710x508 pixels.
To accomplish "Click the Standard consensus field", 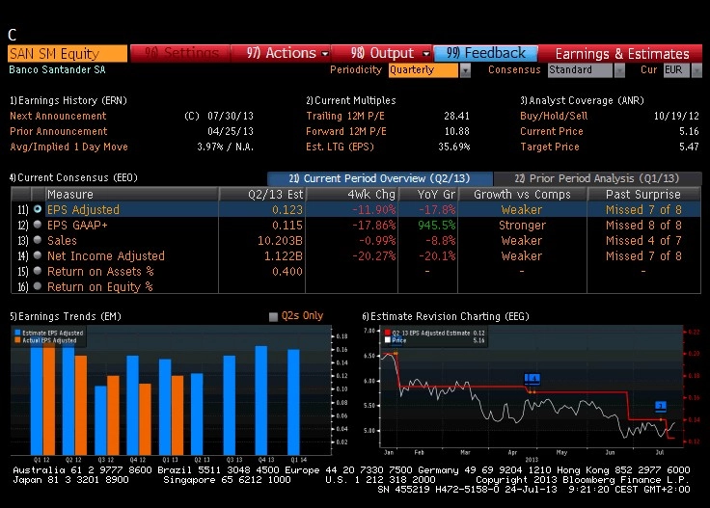I will coord(580,70).
